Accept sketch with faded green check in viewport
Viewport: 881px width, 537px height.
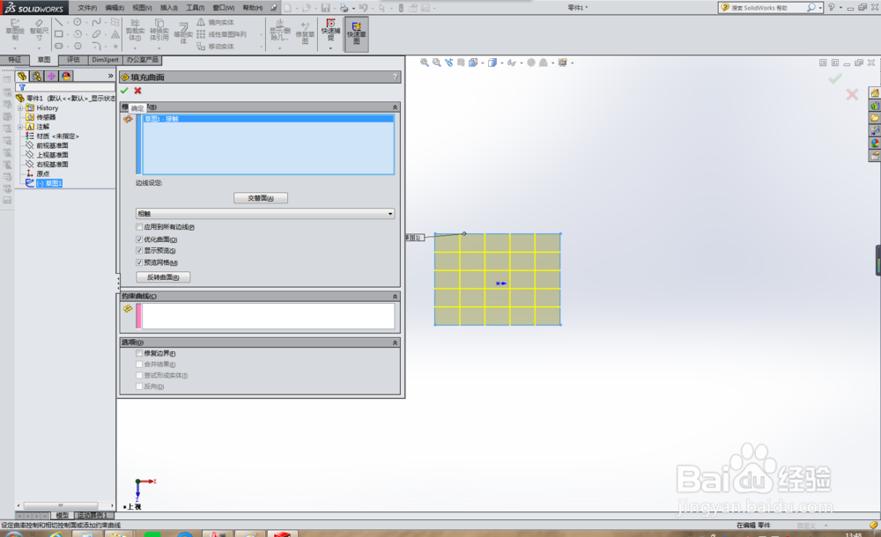click(x=835, y=78)
